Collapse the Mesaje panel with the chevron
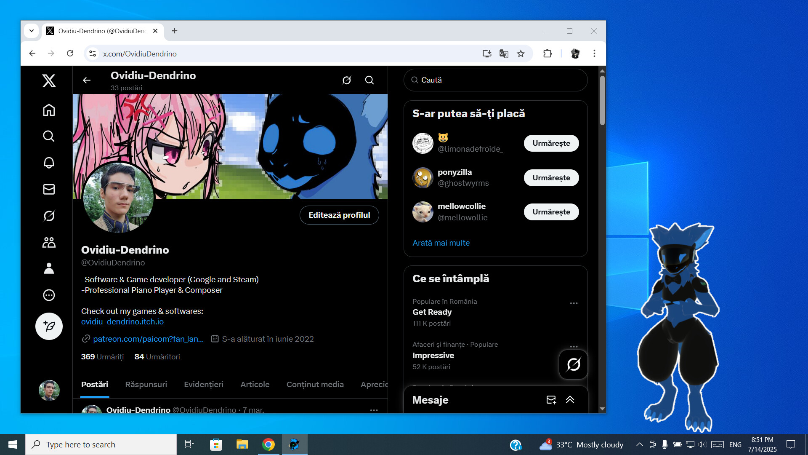808x455 pixels. coord(570,400)
